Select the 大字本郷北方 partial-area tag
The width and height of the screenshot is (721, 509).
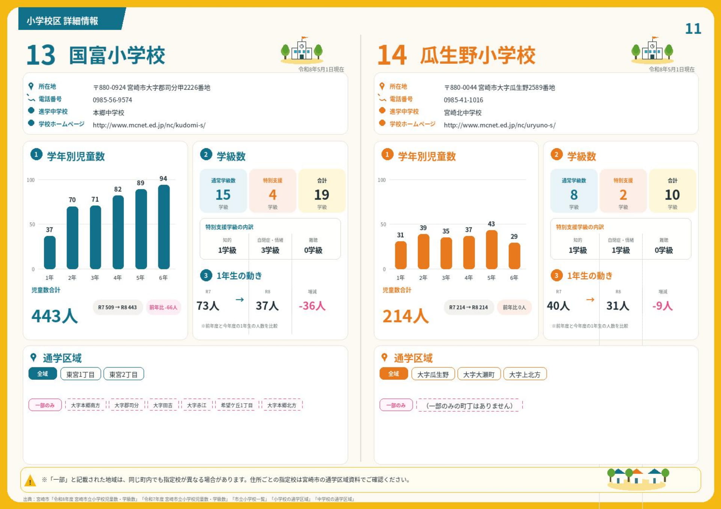(x=282, y=405)
